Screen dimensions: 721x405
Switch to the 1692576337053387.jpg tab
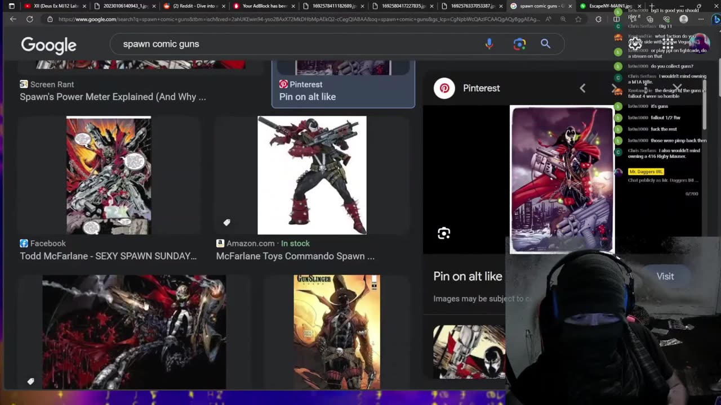(x=472, y=6)
